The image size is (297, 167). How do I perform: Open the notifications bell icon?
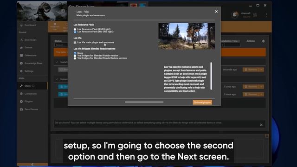(235, 14)
